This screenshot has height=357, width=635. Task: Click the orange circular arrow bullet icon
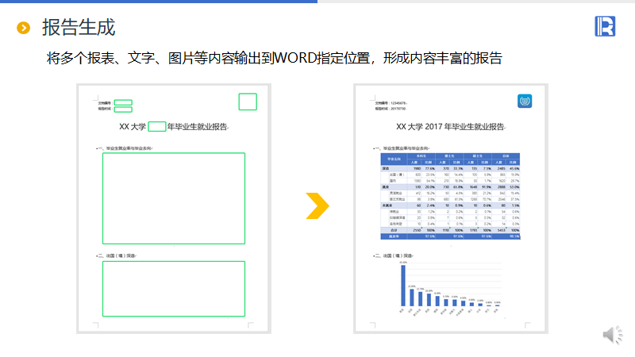coord(24,29)
